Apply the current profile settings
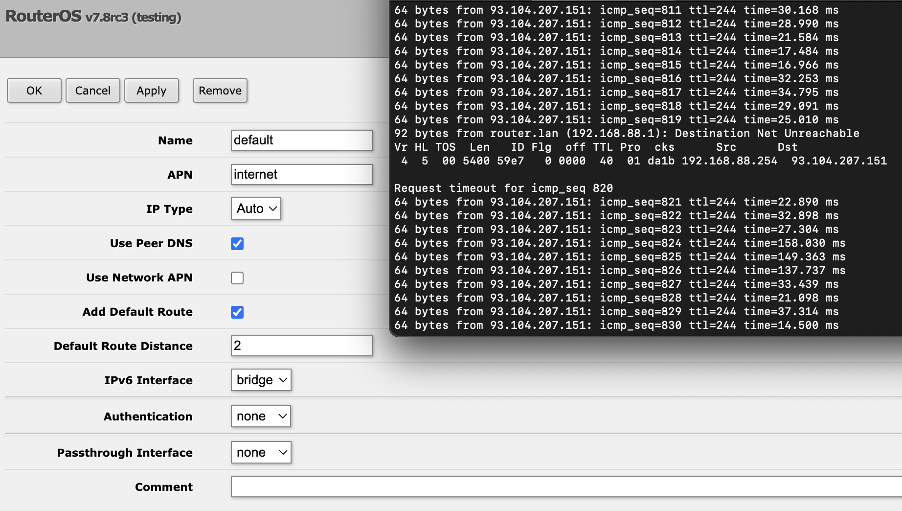The height and width of the screenshot is (511, 902). [152, 91]
